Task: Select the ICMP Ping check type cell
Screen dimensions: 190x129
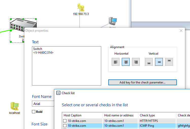Action: [157, 126]
